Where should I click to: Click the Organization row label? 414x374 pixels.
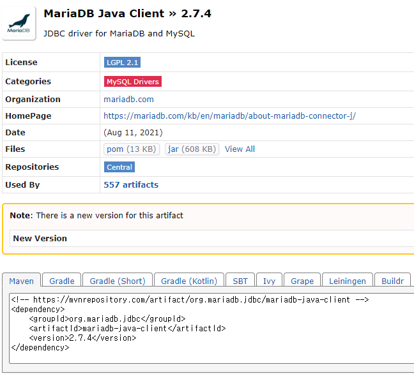click(x=33, y=100)
